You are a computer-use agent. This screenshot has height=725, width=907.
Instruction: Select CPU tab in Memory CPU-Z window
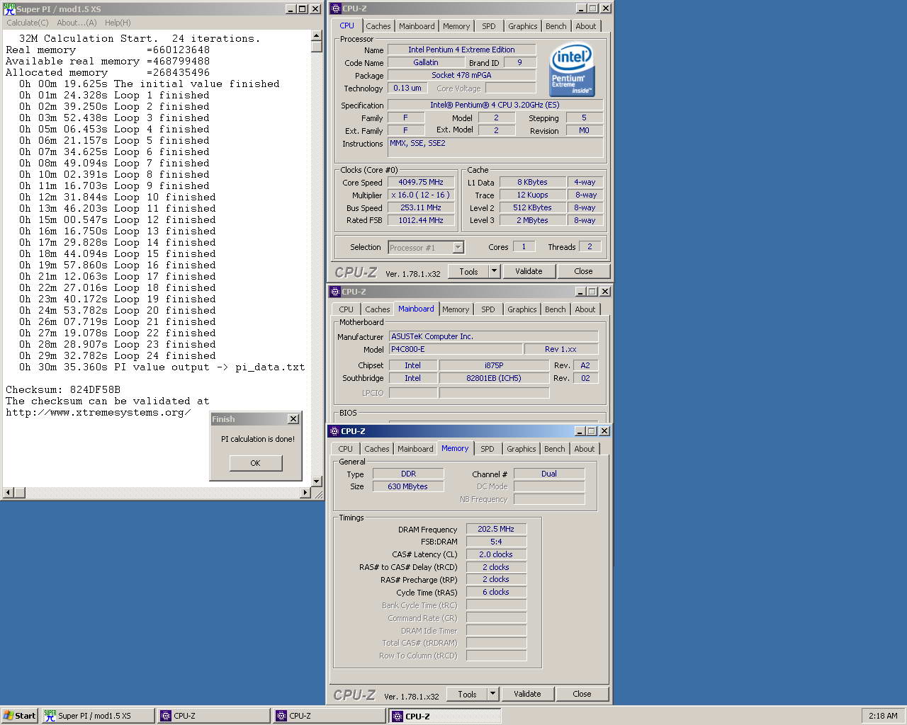[x=345, y=449]
